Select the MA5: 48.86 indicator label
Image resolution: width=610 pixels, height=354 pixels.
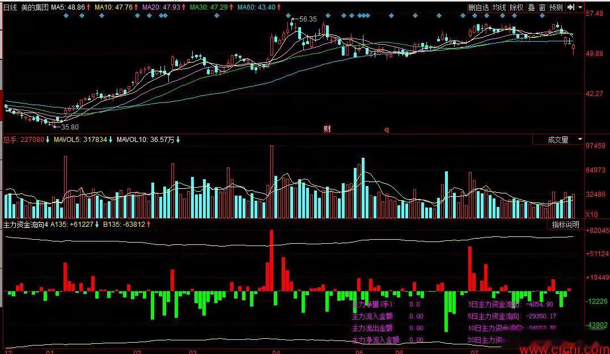(67, 7)
